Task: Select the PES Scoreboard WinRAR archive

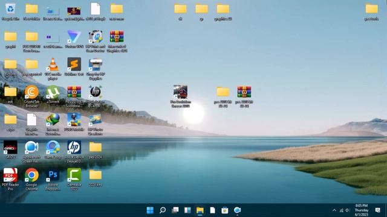Action: pos(74,92)
